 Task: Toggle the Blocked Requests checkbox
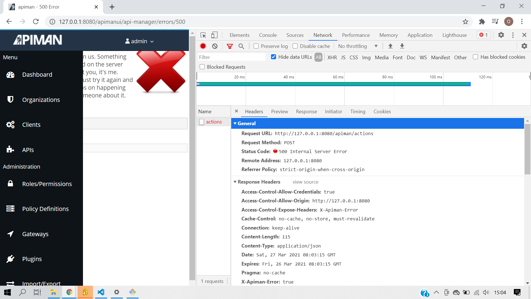pos(202,67)
